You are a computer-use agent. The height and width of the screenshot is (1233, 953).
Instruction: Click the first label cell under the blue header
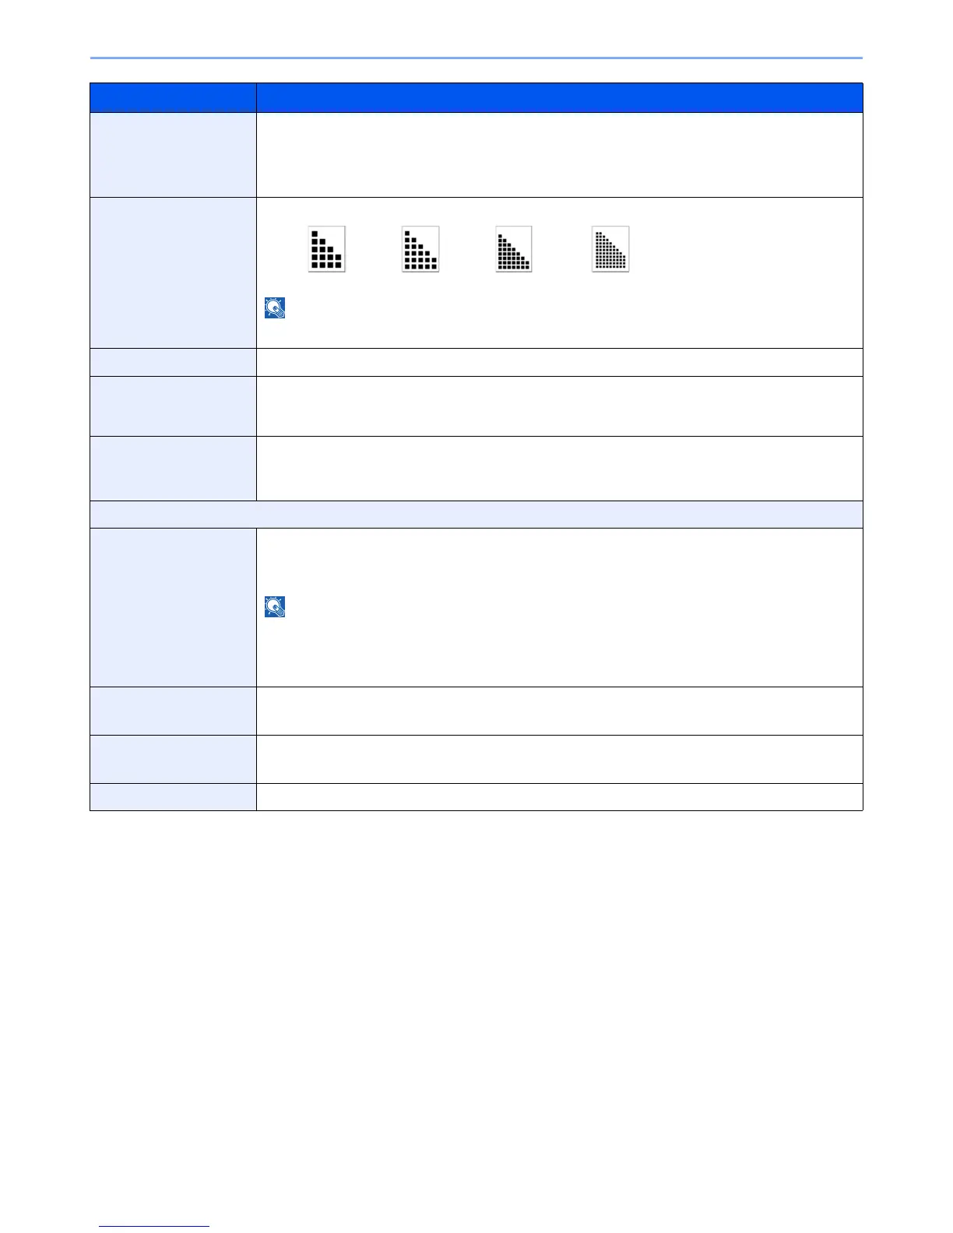tap(173, 155)
